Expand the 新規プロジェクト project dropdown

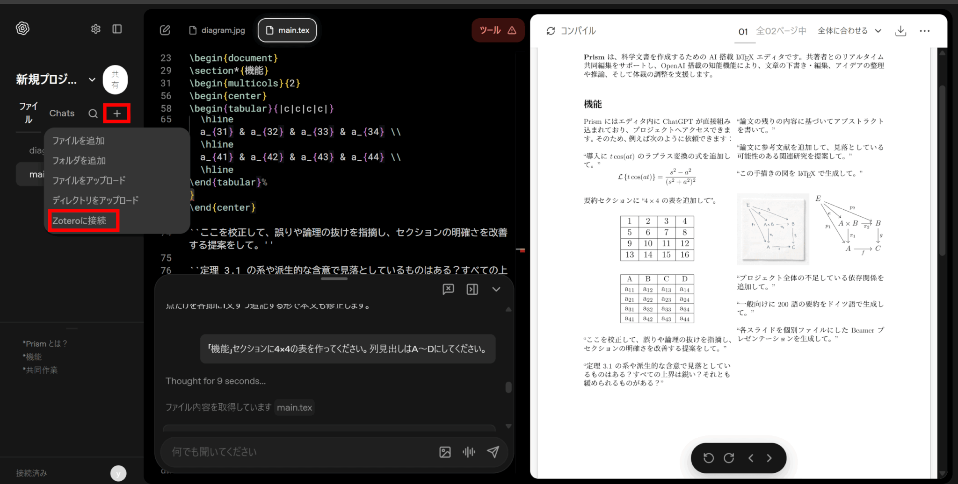92,79
